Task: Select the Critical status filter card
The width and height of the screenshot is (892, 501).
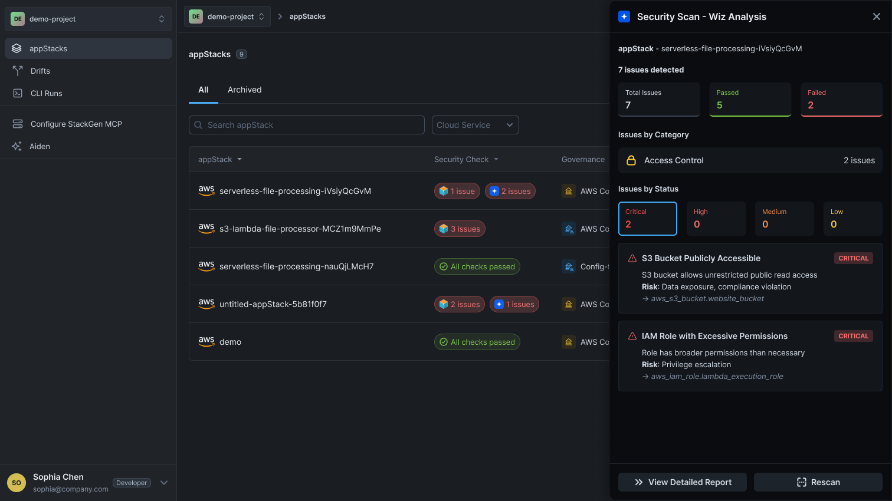Action: (647, 219)
